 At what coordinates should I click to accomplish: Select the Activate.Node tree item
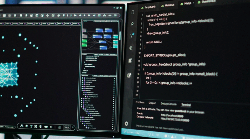(x=96, y=116)
